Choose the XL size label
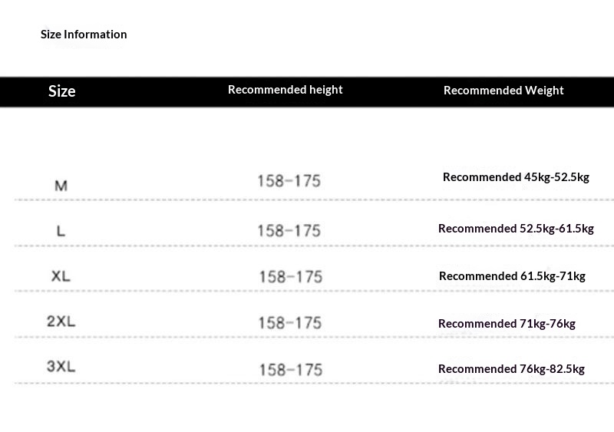The height and width of the screenshot is (432, 614). pyautogui.click(x=61, y=276)
